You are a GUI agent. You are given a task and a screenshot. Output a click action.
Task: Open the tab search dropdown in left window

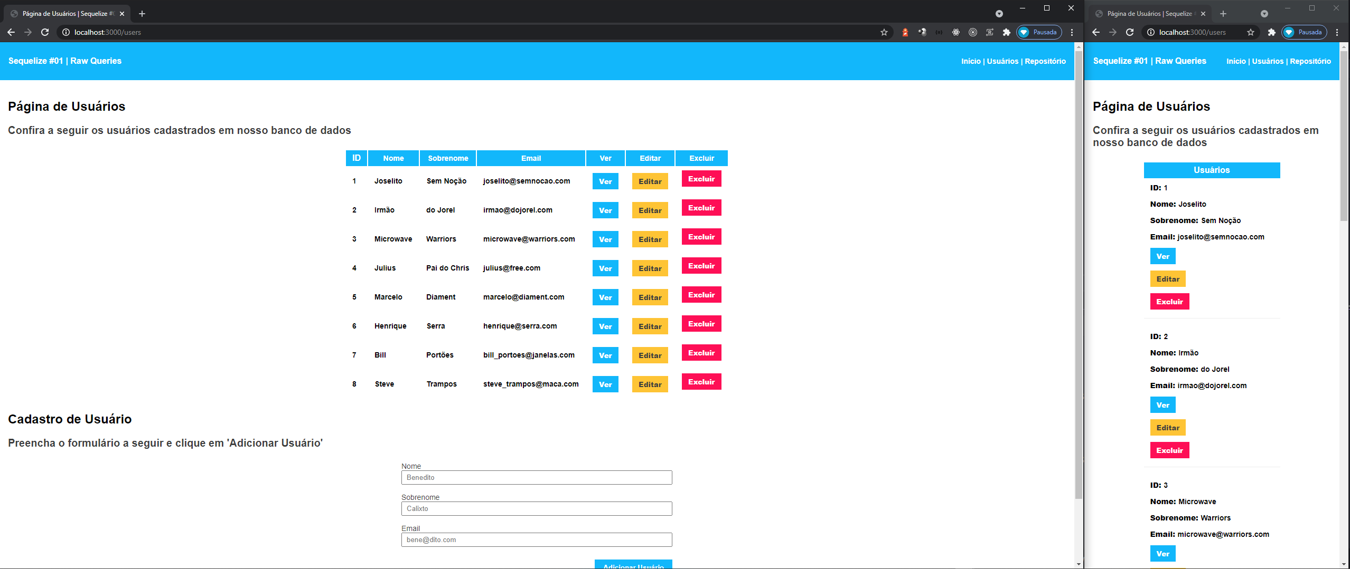999,14
